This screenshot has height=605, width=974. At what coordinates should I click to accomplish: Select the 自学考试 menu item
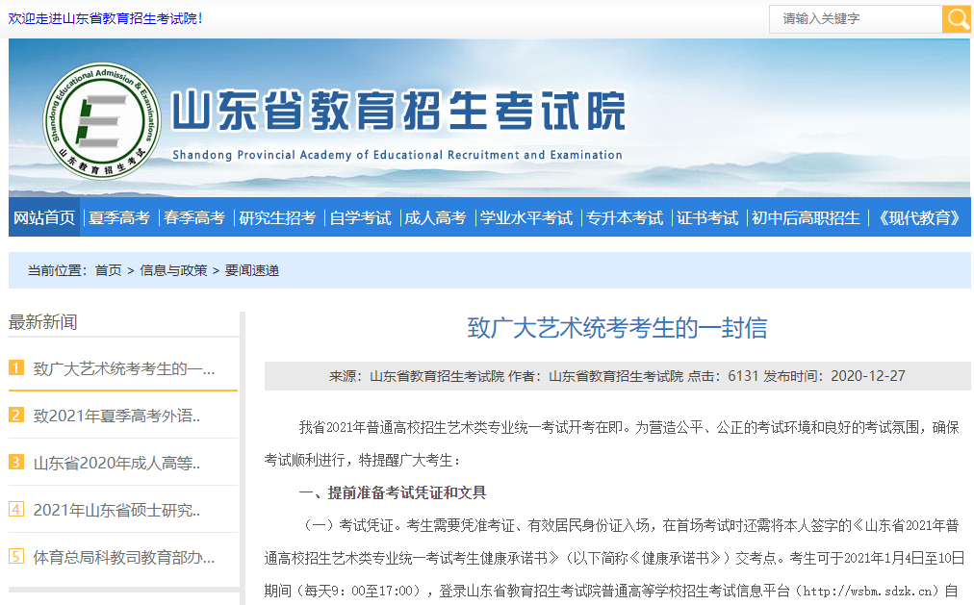tap(360, 217)
